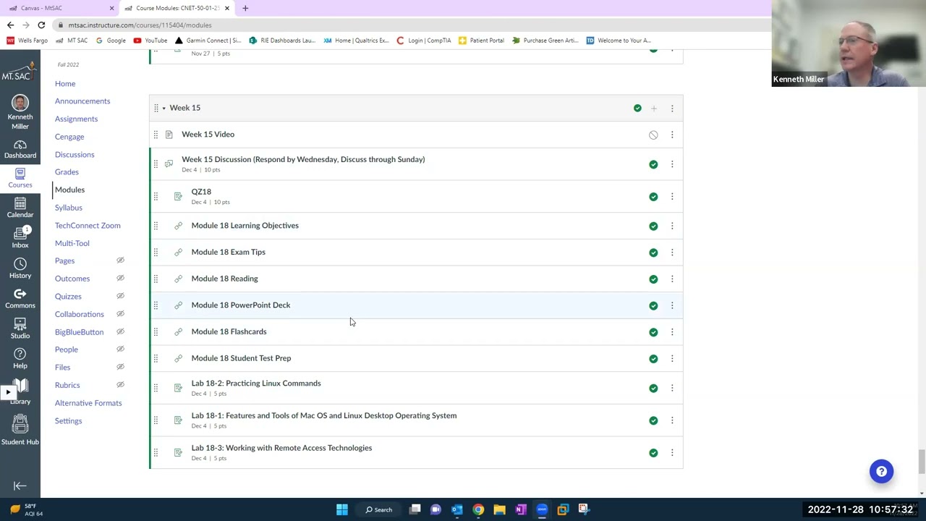The height and width of the screenshot is (521, 926).
Task: Open the History icon in sidebar
Action: (x=20, y=268)
